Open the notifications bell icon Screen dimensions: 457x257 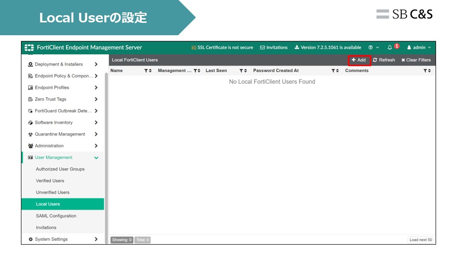pyautogui.click(x=390, y=48)
